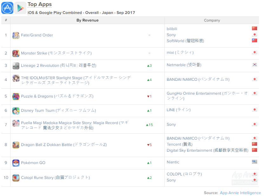
Task: Open the Disney Tsum Tsum title link
Action: pos(58,111)
